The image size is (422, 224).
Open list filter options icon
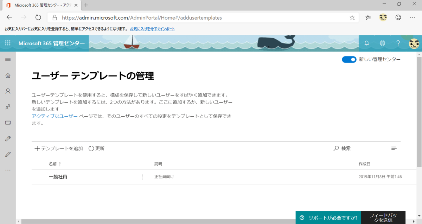[394, 149]
